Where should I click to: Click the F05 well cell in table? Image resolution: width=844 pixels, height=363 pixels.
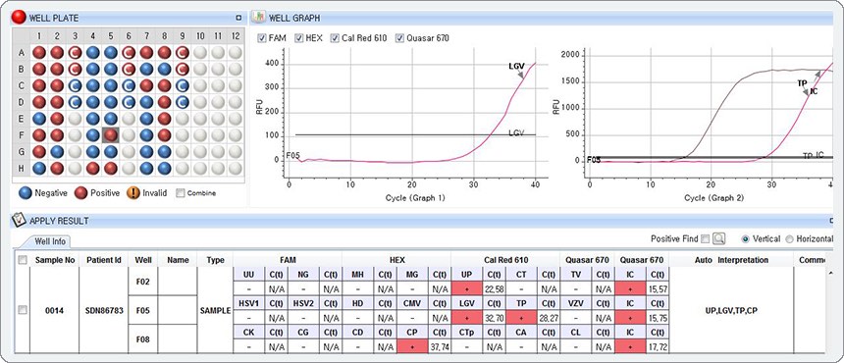143,310
